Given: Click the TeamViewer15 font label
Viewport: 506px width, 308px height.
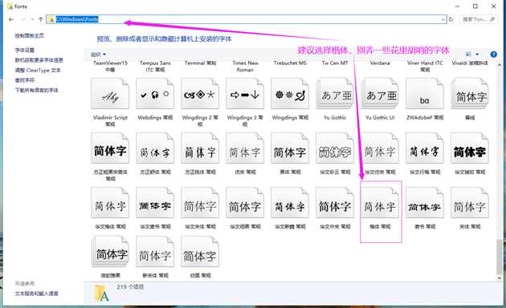Looking at the screenshot, I should (x=110, y=66).
